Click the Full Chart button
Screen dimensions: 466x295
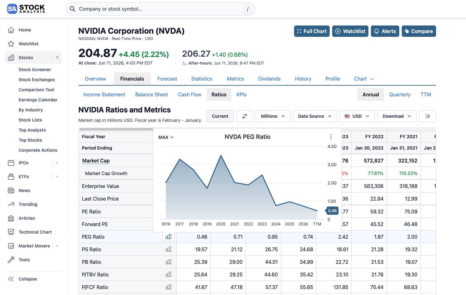[x=312, y=31]
